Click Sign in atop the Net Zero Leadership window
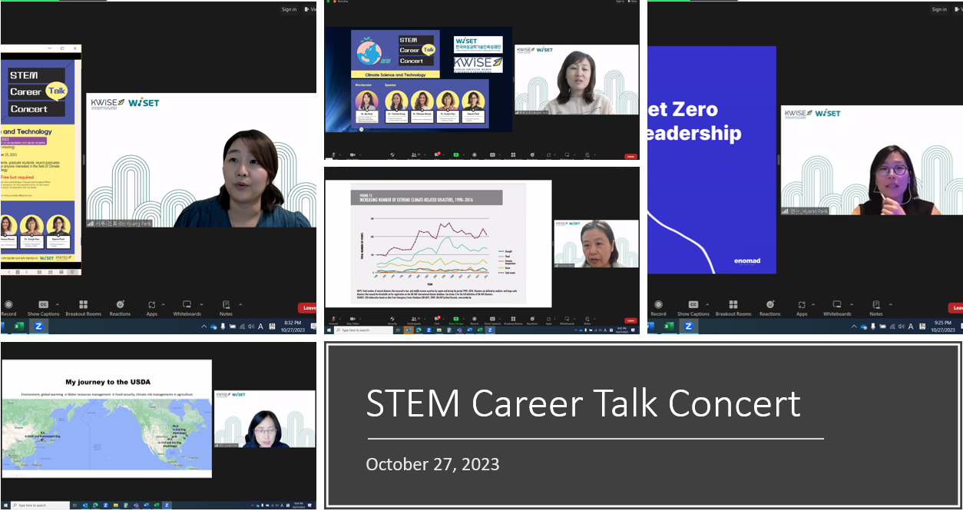The image size is (963, 511). [x=939, y=9]
